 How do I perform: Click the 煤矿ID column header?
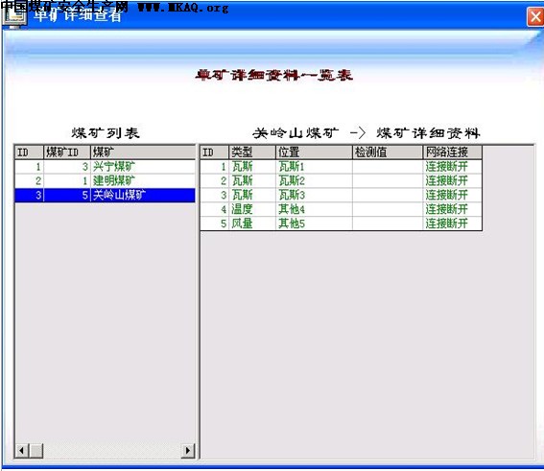coord(67,153)
